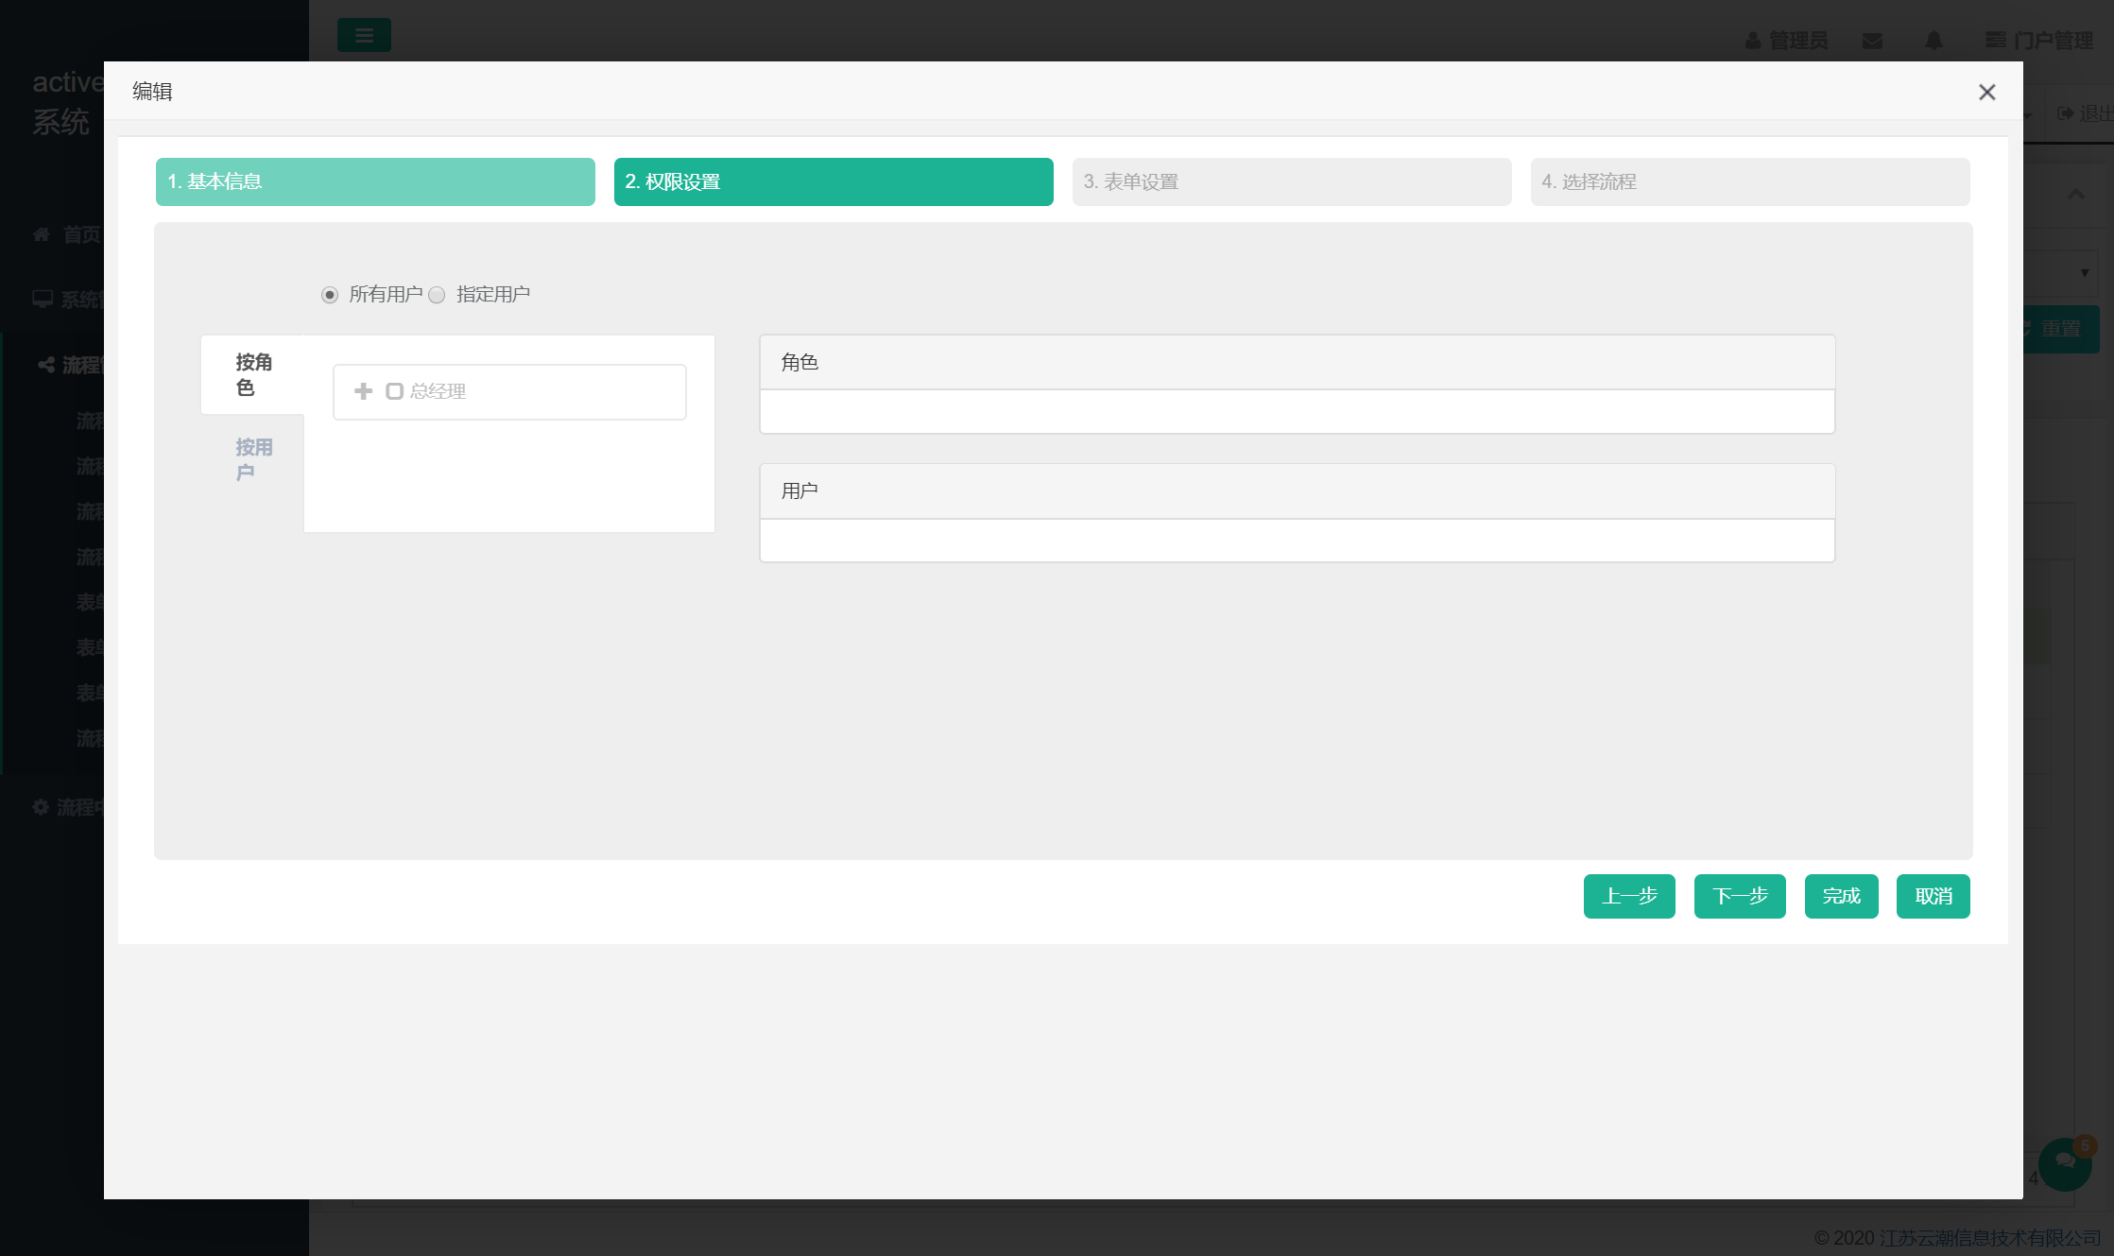Screen dimensions: 2114x1256
Task: Close the 编辑 dialog with X icon
Action: click(x=1986, y=92)
